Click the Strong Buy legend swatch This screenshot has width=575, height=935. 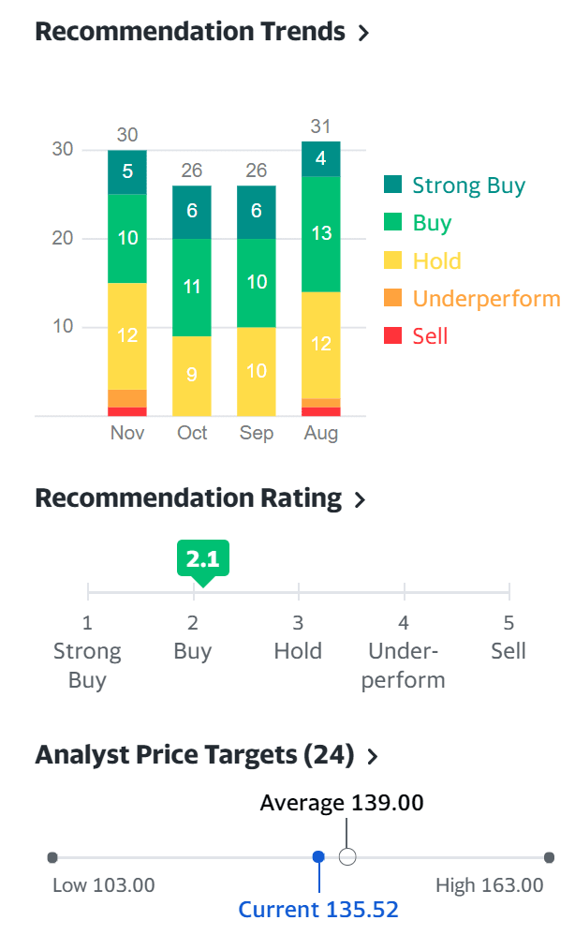point(393,186)
